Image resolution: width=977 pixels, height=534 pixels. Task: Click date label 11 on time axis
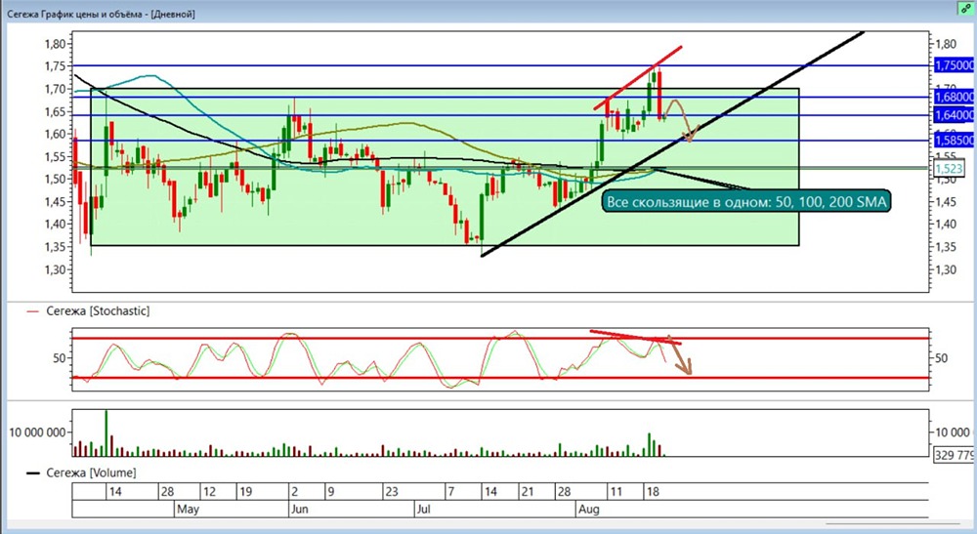click(x=616, y=492)
